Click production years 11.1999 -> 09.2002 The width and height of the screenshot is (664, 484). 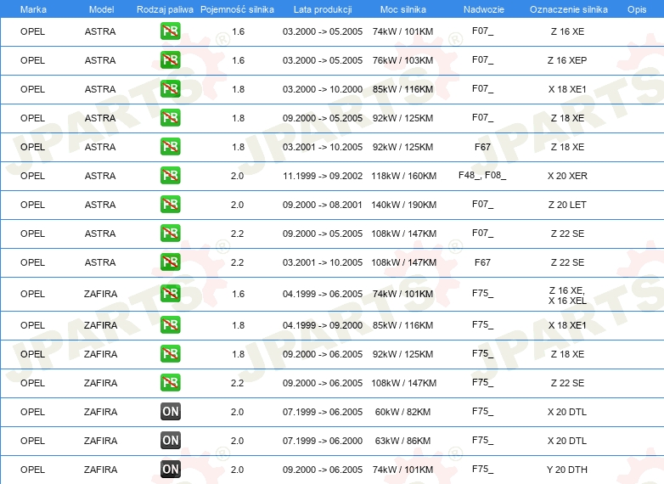click(323, 176)
